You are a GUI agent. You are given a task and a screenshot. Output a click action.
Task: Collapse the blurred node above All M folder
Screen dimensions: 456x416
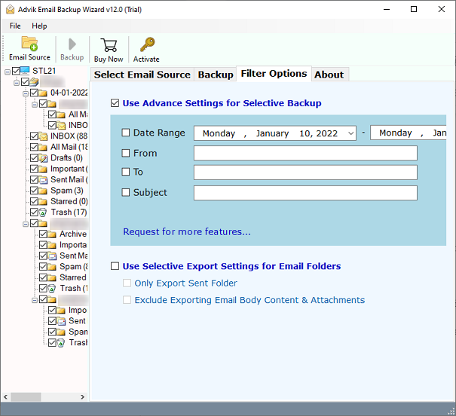[35, 104]
